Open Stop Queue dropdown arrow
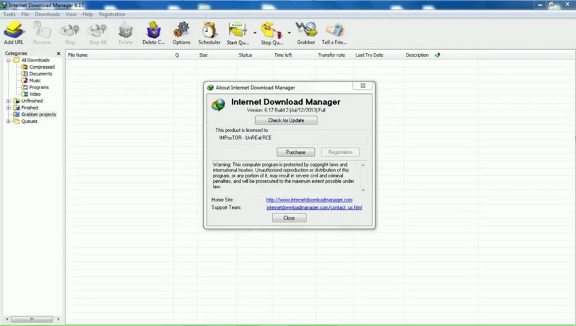 (289, 33)
